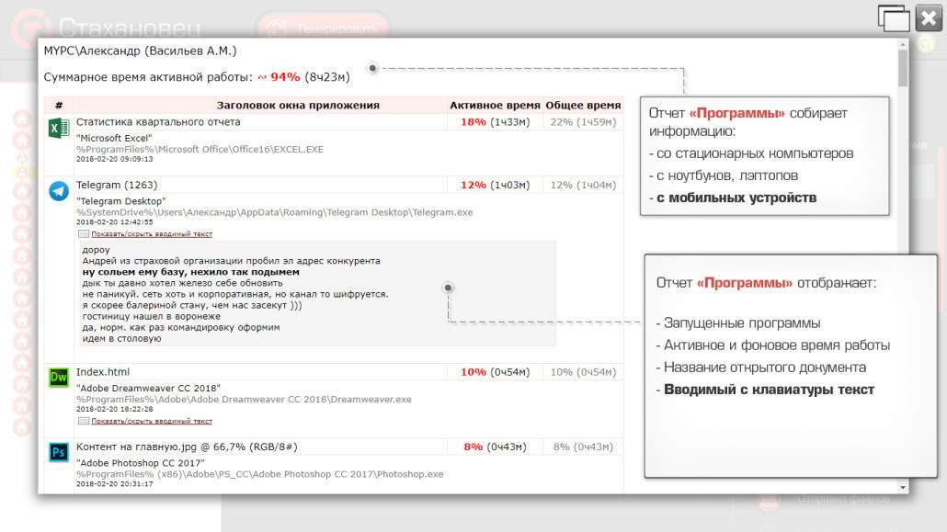
Task: Select the 'Index.html' window title
Action: (103, 372)
